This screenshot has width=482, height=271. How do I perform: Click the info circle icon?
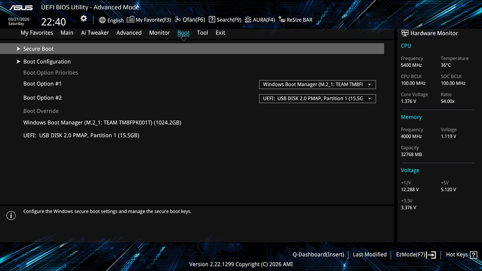pyautogui.click(x=11, y=215)
